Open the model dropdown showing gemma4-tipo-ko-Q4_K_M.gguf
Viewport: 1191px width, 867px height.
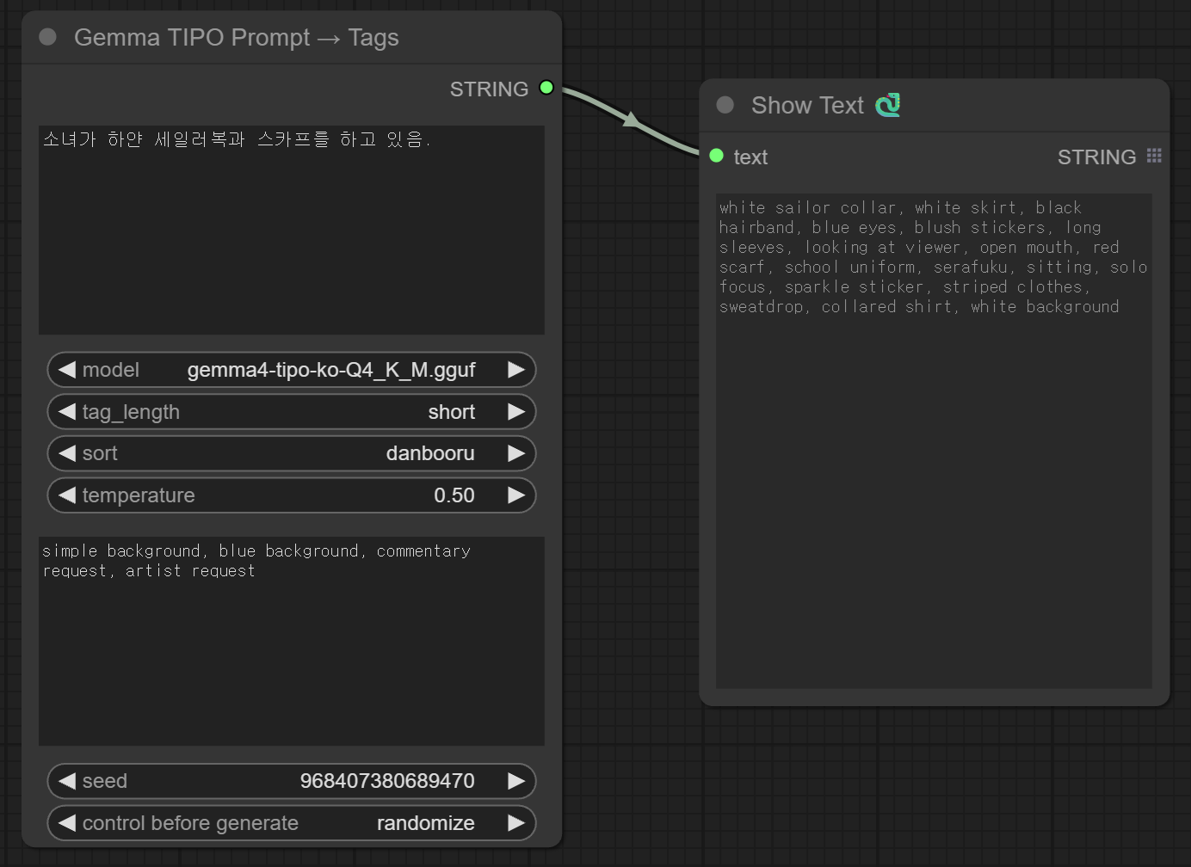click(x=292, y=370)
